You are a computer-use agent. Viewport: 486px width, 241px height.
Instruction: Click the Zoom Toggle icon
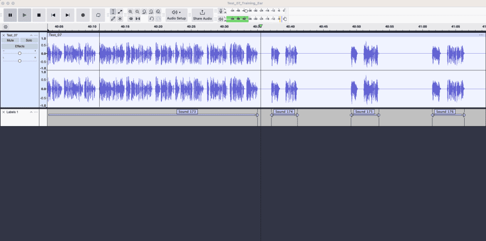[158, 11]
